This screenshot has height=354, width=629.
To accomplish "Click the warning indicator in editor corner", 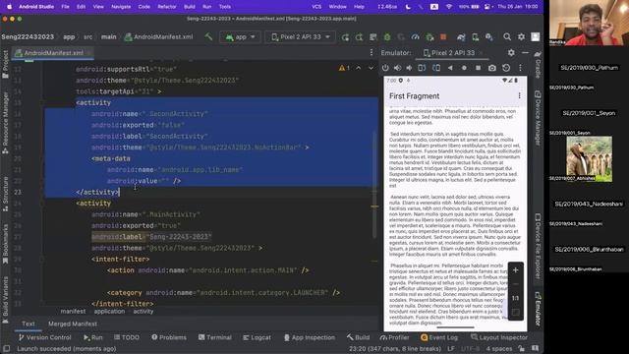I will click(x=344, y=68).
